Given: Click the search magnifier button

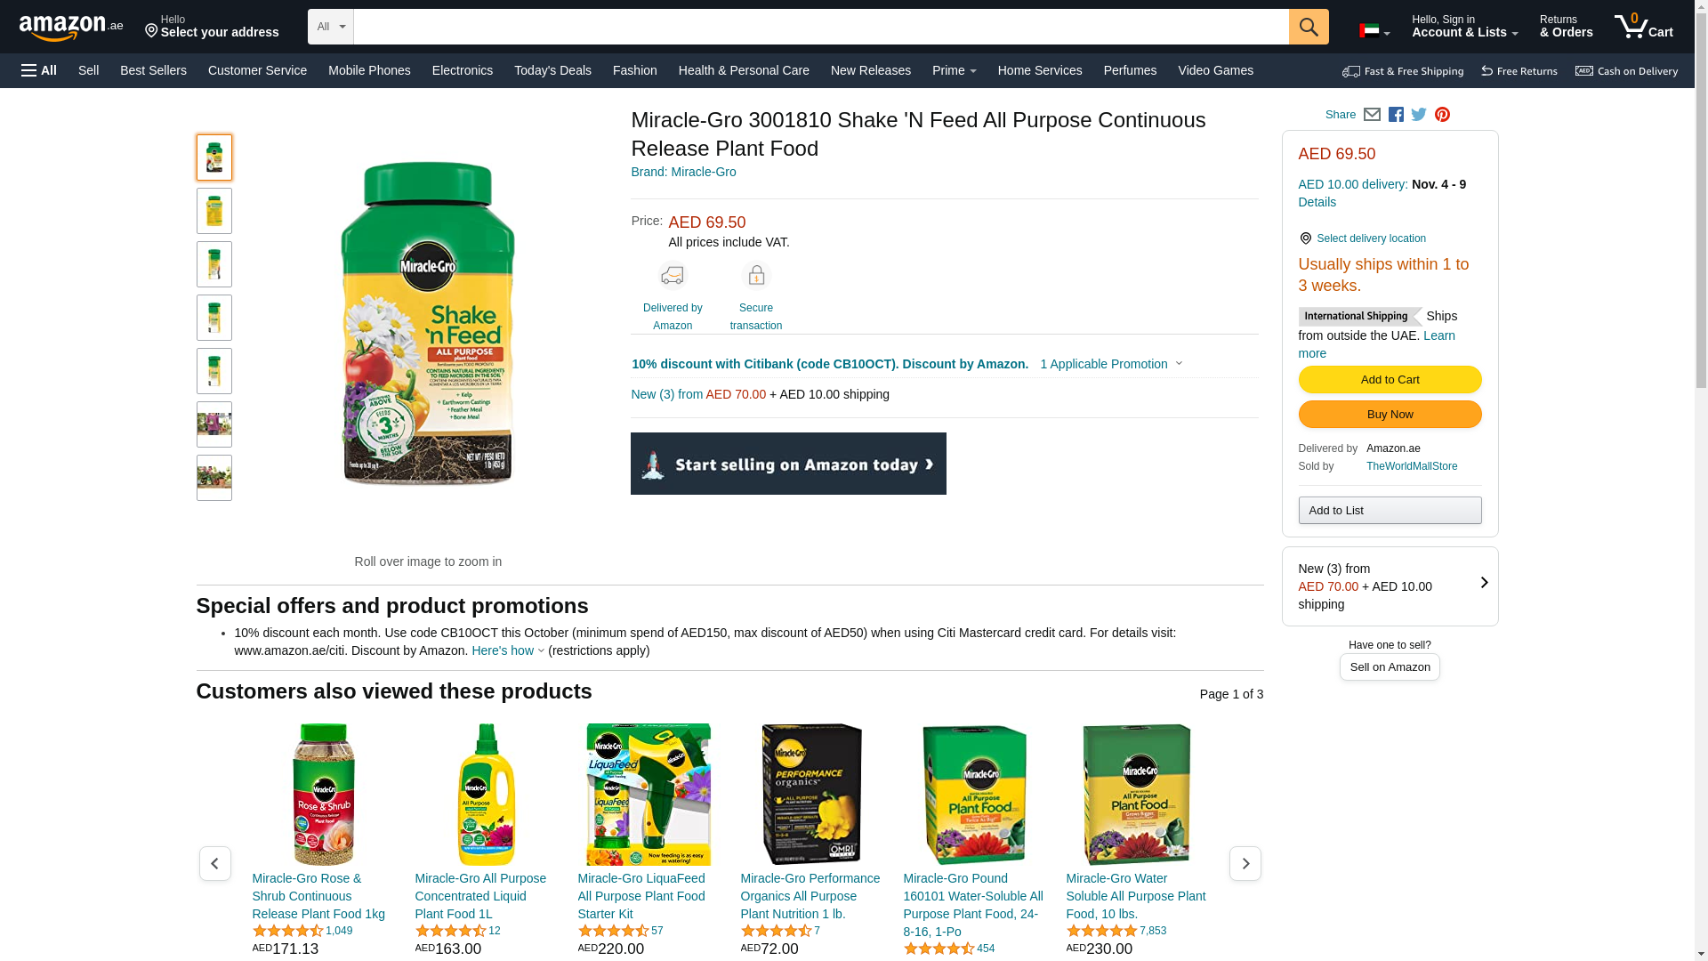Looking at the screenshot, I should coord(1309,27).
